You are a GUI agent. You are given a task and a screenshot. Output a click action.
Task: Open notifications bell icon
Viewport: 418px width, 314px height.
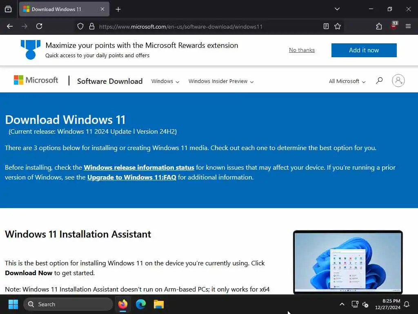coord(407,304)
